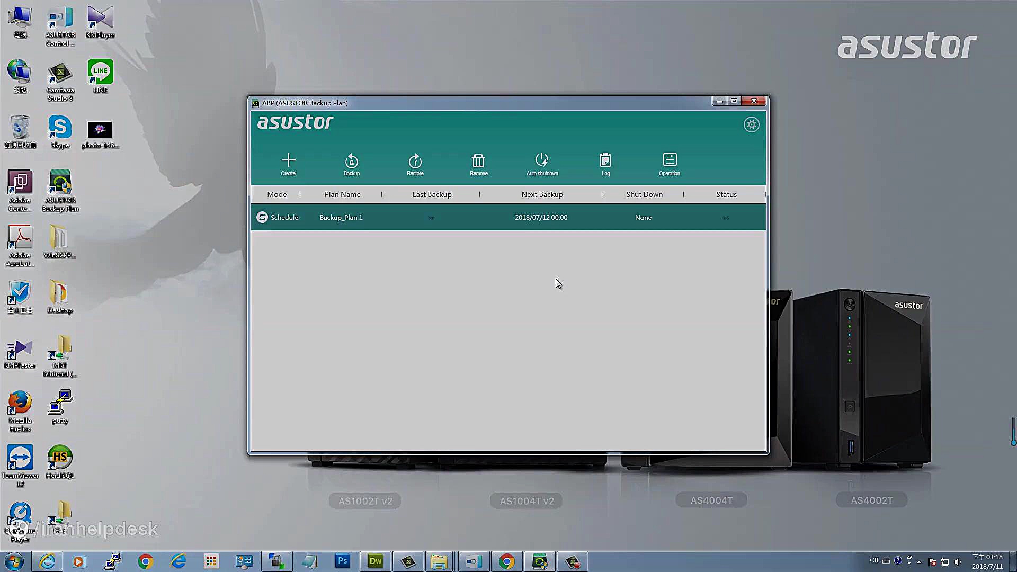The height and width of the screenshot is (572, 1017).
Task: Select the Backup_Plan 1 plan name
Action: (341, 217)
